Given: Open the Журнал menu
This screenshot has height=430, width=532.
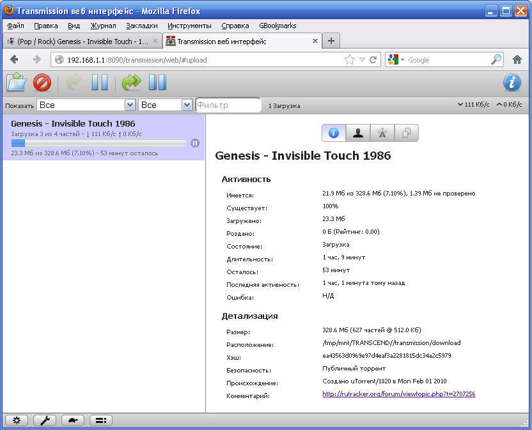Looking at the screenshot, I should [x=103, y=26].
